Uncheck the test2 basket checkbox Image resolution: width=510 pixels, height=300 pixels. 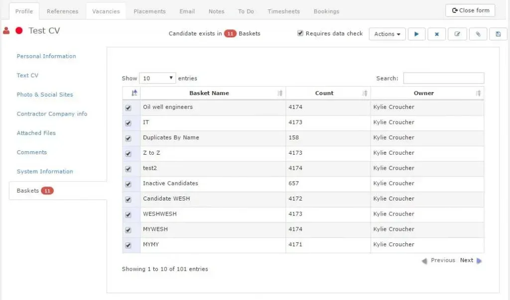128,169
